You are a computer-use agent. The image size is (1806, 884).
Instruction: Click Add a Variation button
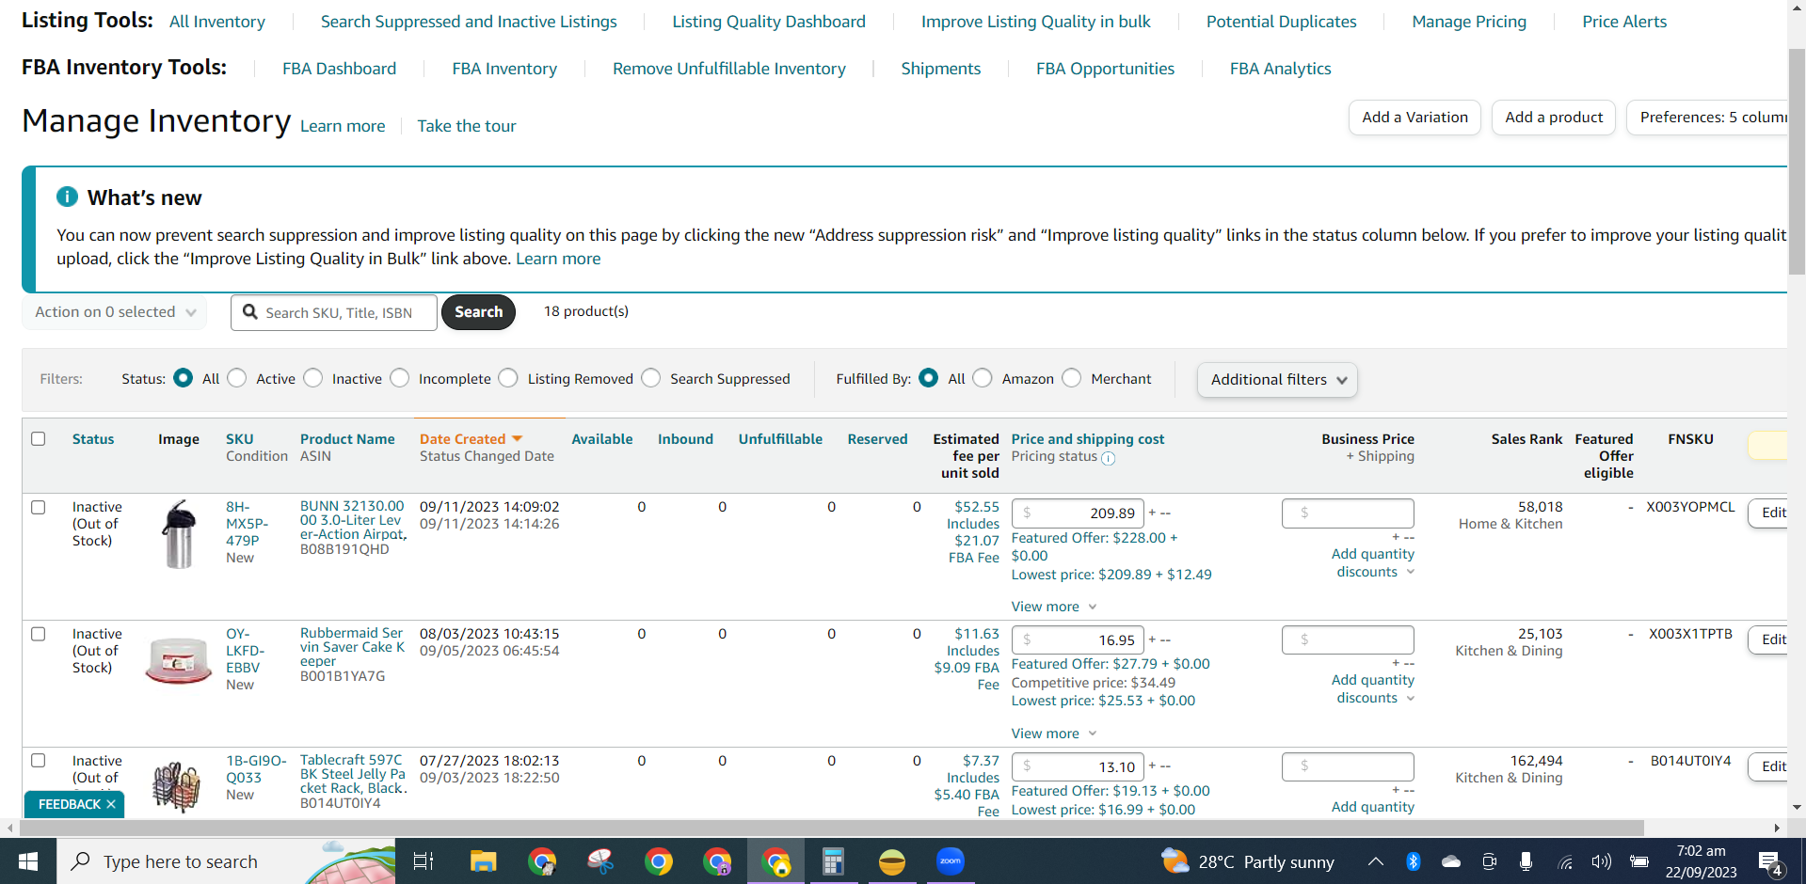point(1414,118)
